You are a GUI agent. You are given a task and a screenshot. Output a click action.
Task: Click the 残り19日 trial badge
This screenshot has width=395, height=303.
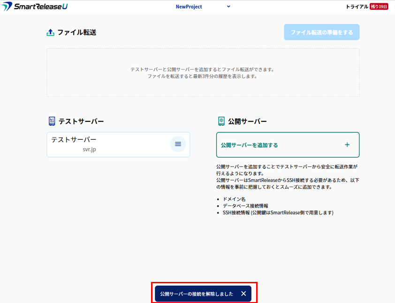pyautogui.click(x=379, y=7)
